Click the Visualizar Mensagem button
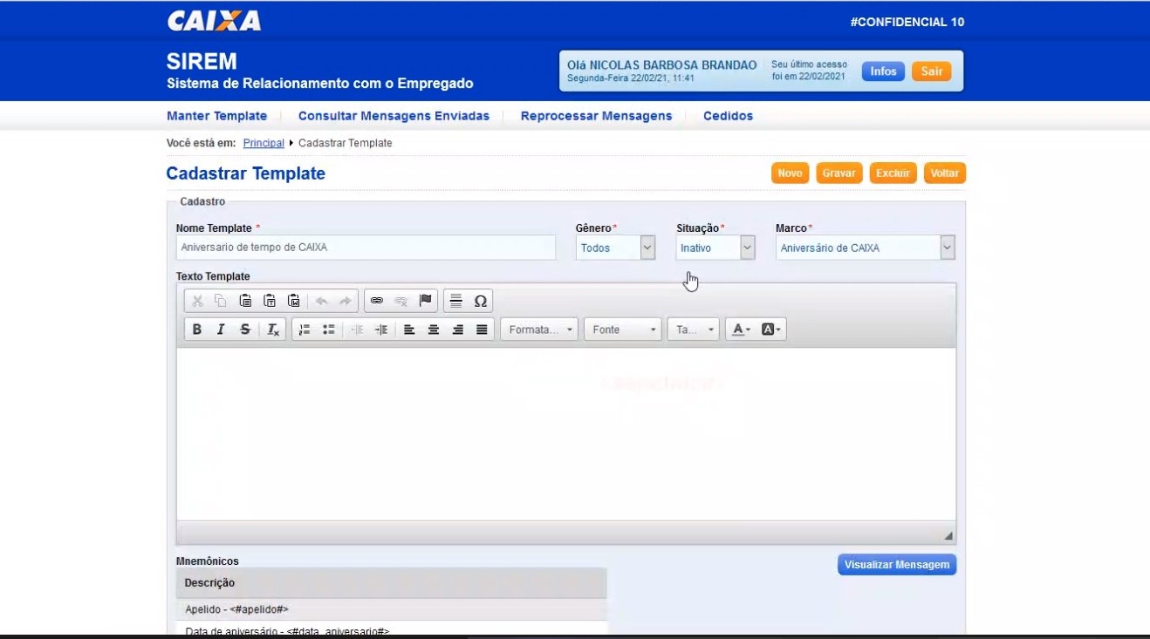This screenshot has height=639, width=1150. [897, 565]
